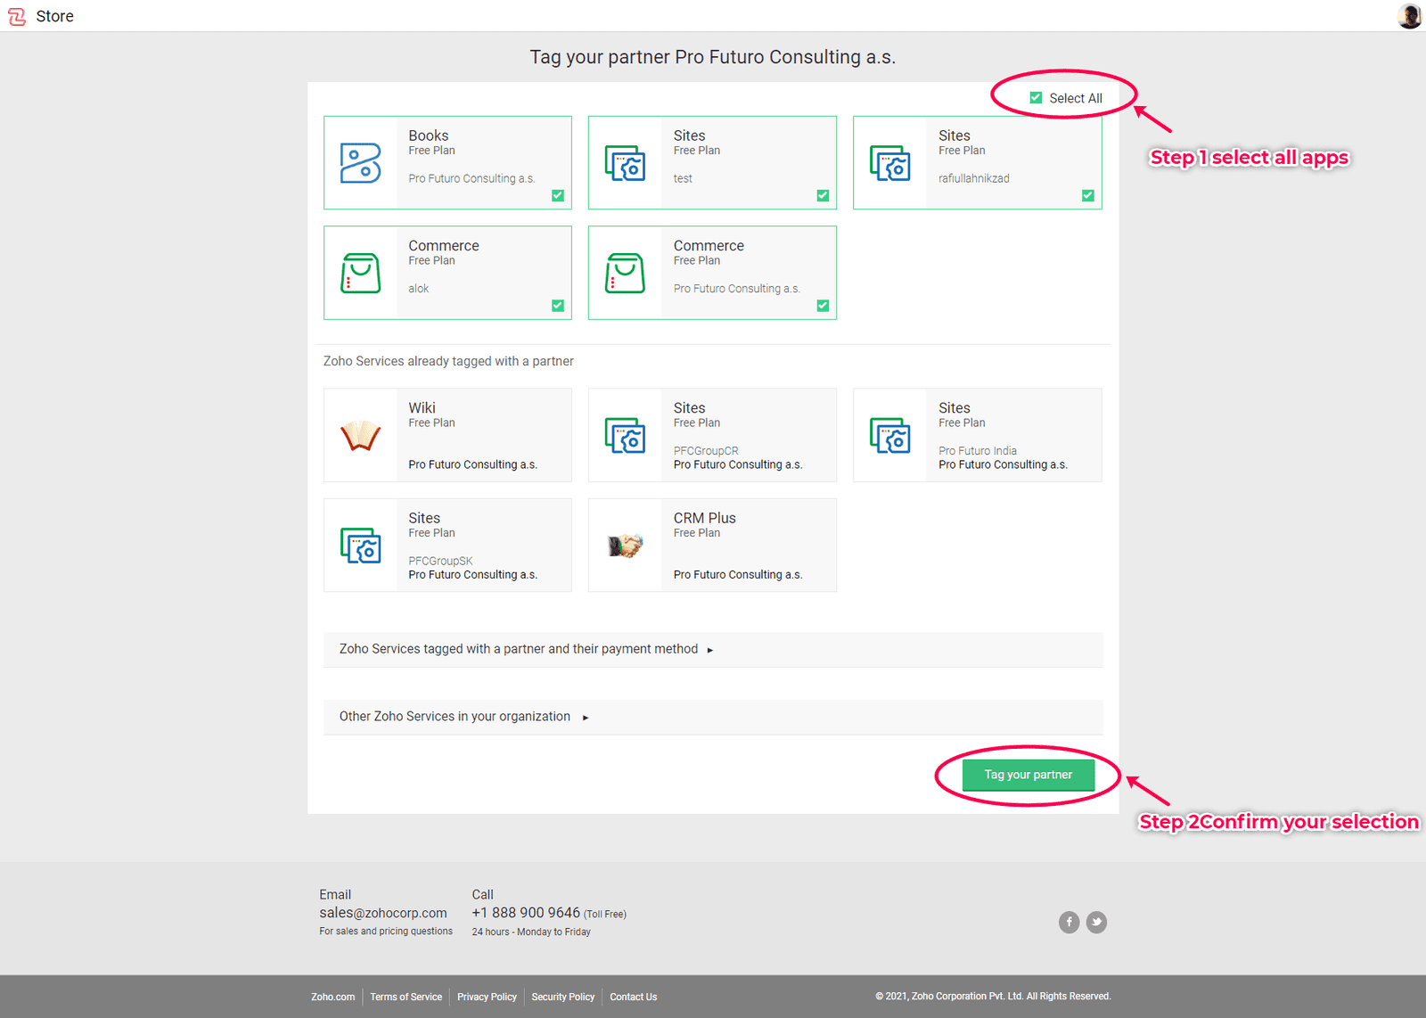Click '24 hours - Monday to Friday' text
1426x1018 pixels.
(531, 932)
